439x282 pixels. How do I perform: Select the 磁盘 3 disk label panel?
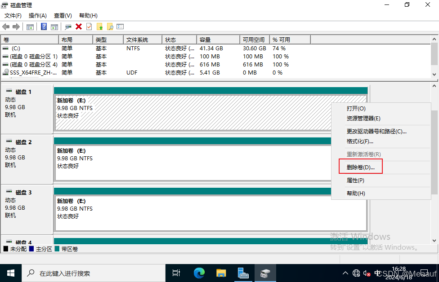(x=27, y=210)
